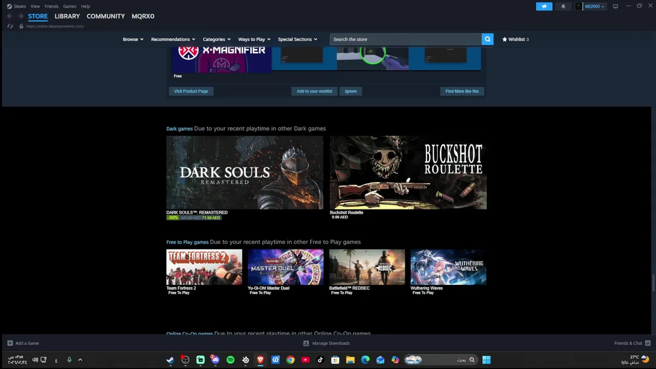Switch to the STORE tab
The image size is (656, 369).
pos(38,16)
